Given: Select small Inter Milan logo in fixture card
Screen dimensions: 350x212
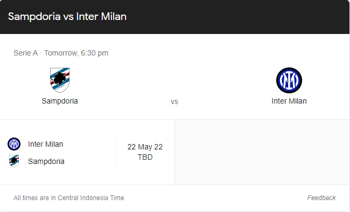Looking at the screenshot, I should 14,144.
